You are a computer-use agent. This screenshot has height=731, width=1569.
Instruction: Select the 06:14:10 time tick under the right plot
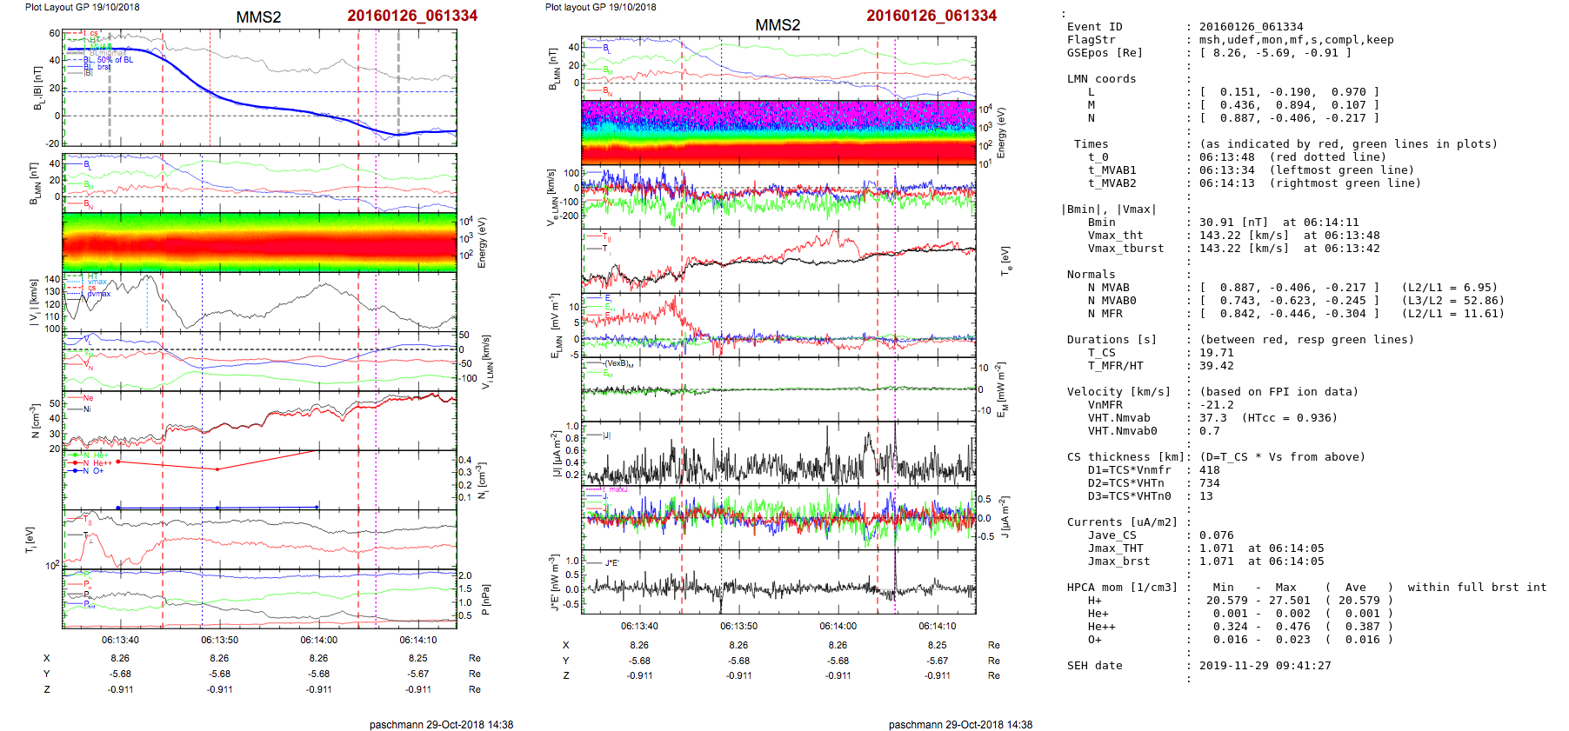937,626
